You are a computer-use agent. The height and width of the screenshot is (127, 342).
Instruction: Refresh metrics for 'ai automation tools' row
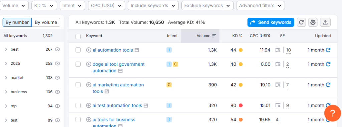point(328,50)
